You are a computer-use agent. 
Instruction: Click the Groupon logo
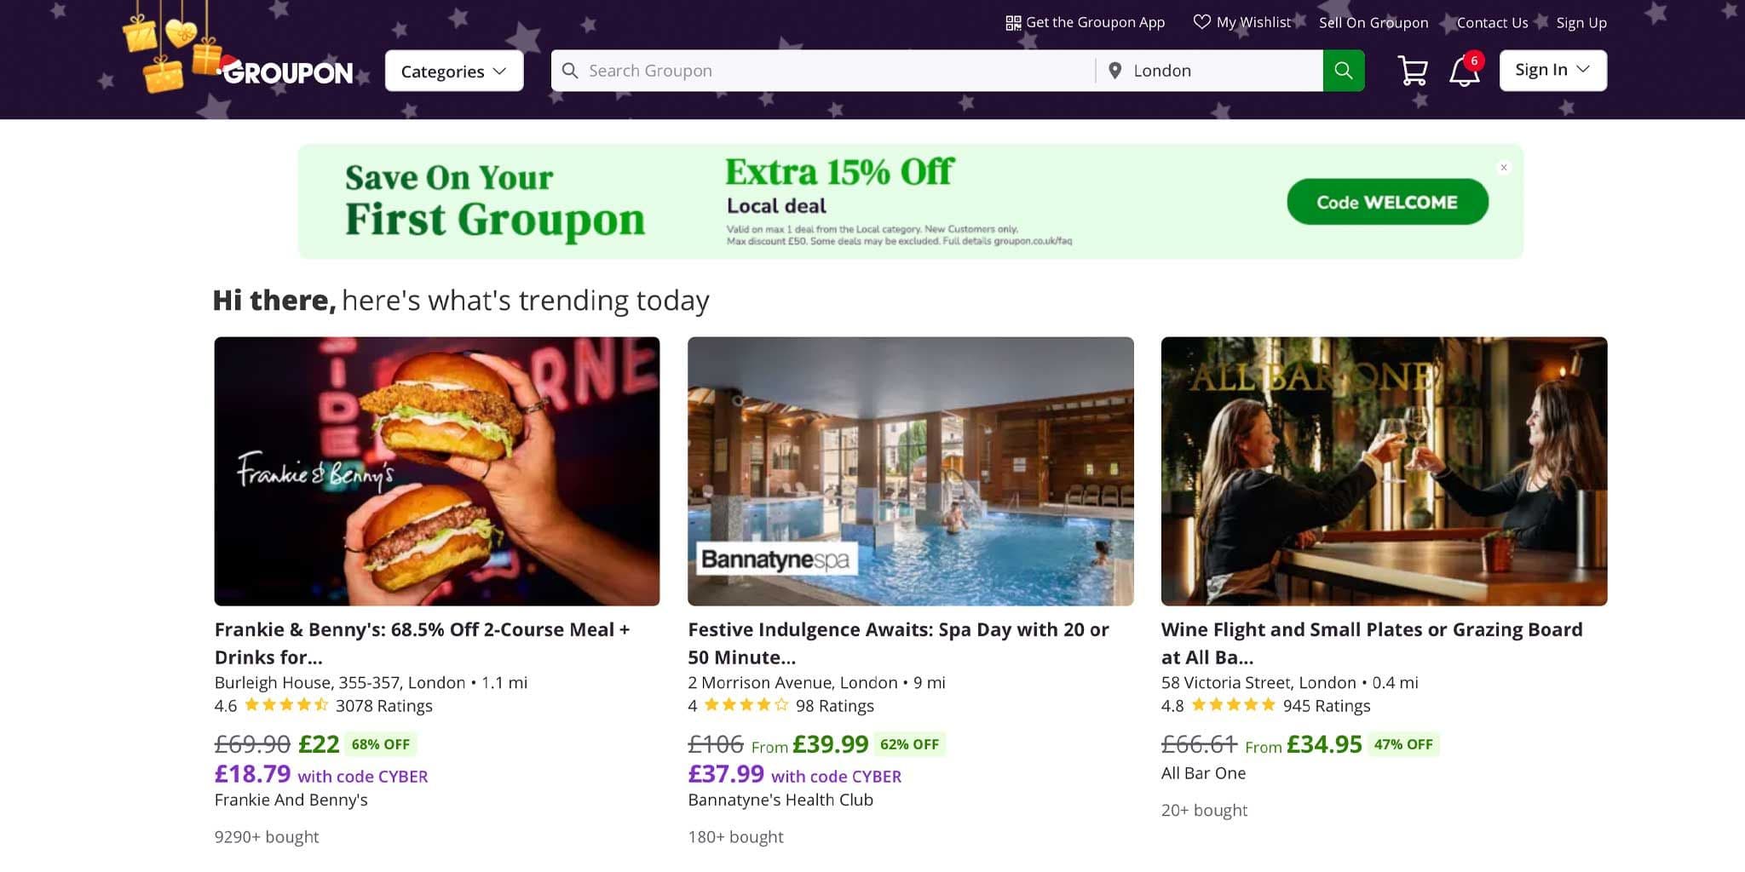coord(286,72)
